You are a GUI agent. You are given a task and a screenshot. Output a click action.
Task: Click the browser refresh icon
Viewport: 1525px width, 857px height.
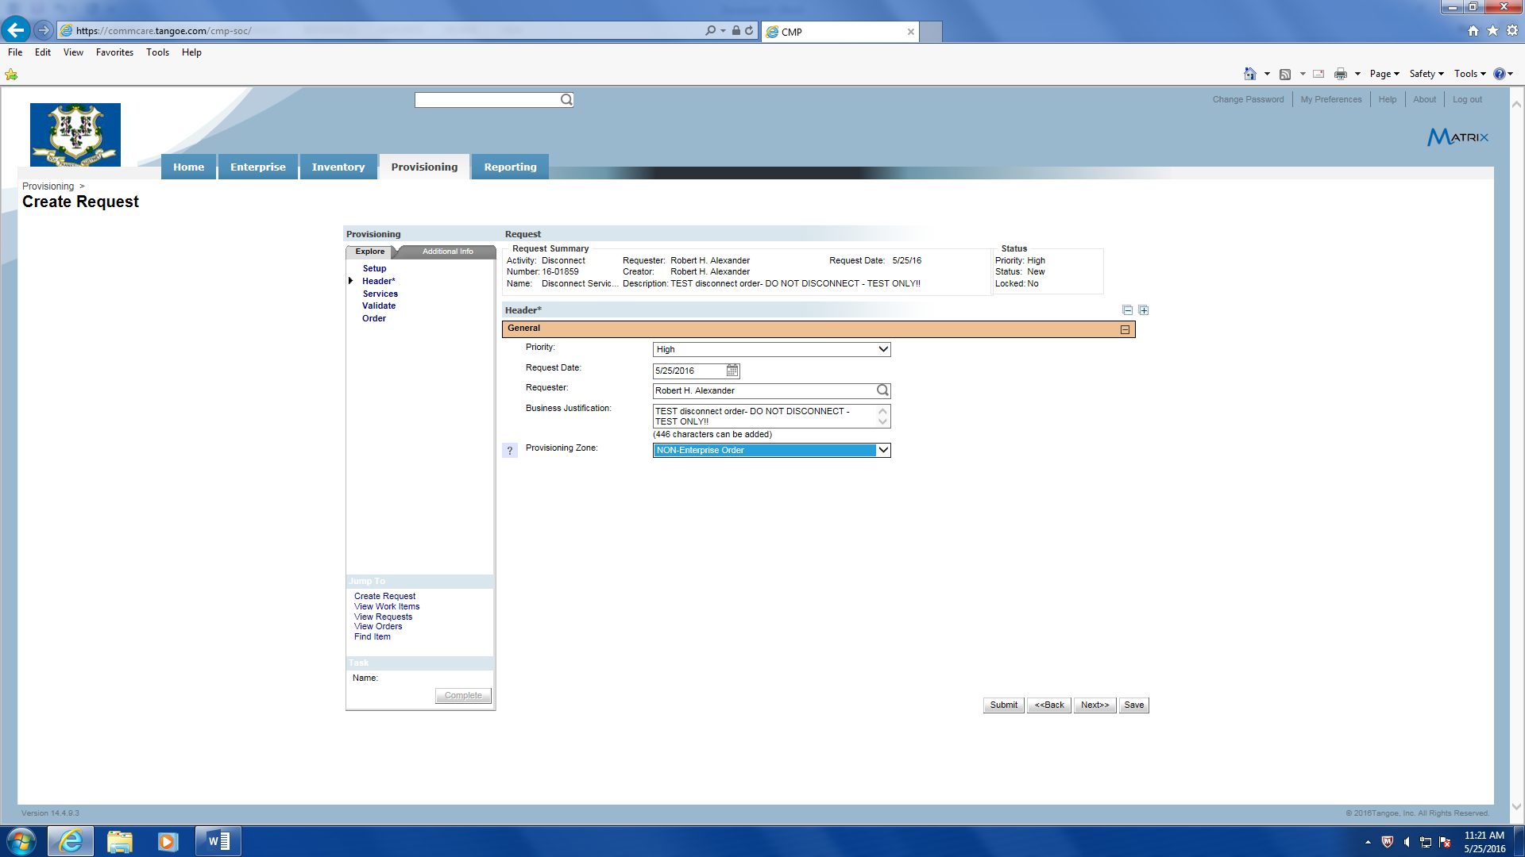749,31
